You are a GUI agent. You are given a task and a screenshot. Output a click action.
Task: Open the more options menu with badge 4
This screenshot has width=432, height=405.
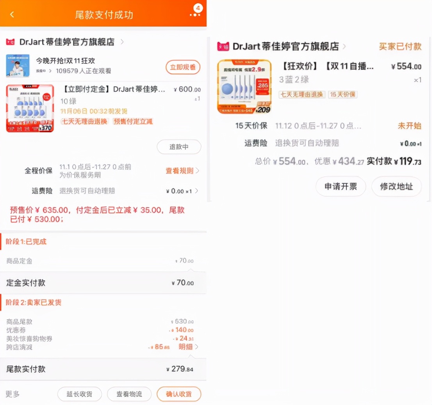(x=195, y=13)
